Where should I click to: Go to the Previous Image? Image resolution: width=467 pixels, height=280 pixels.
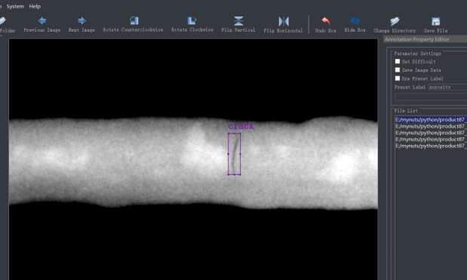42,24
